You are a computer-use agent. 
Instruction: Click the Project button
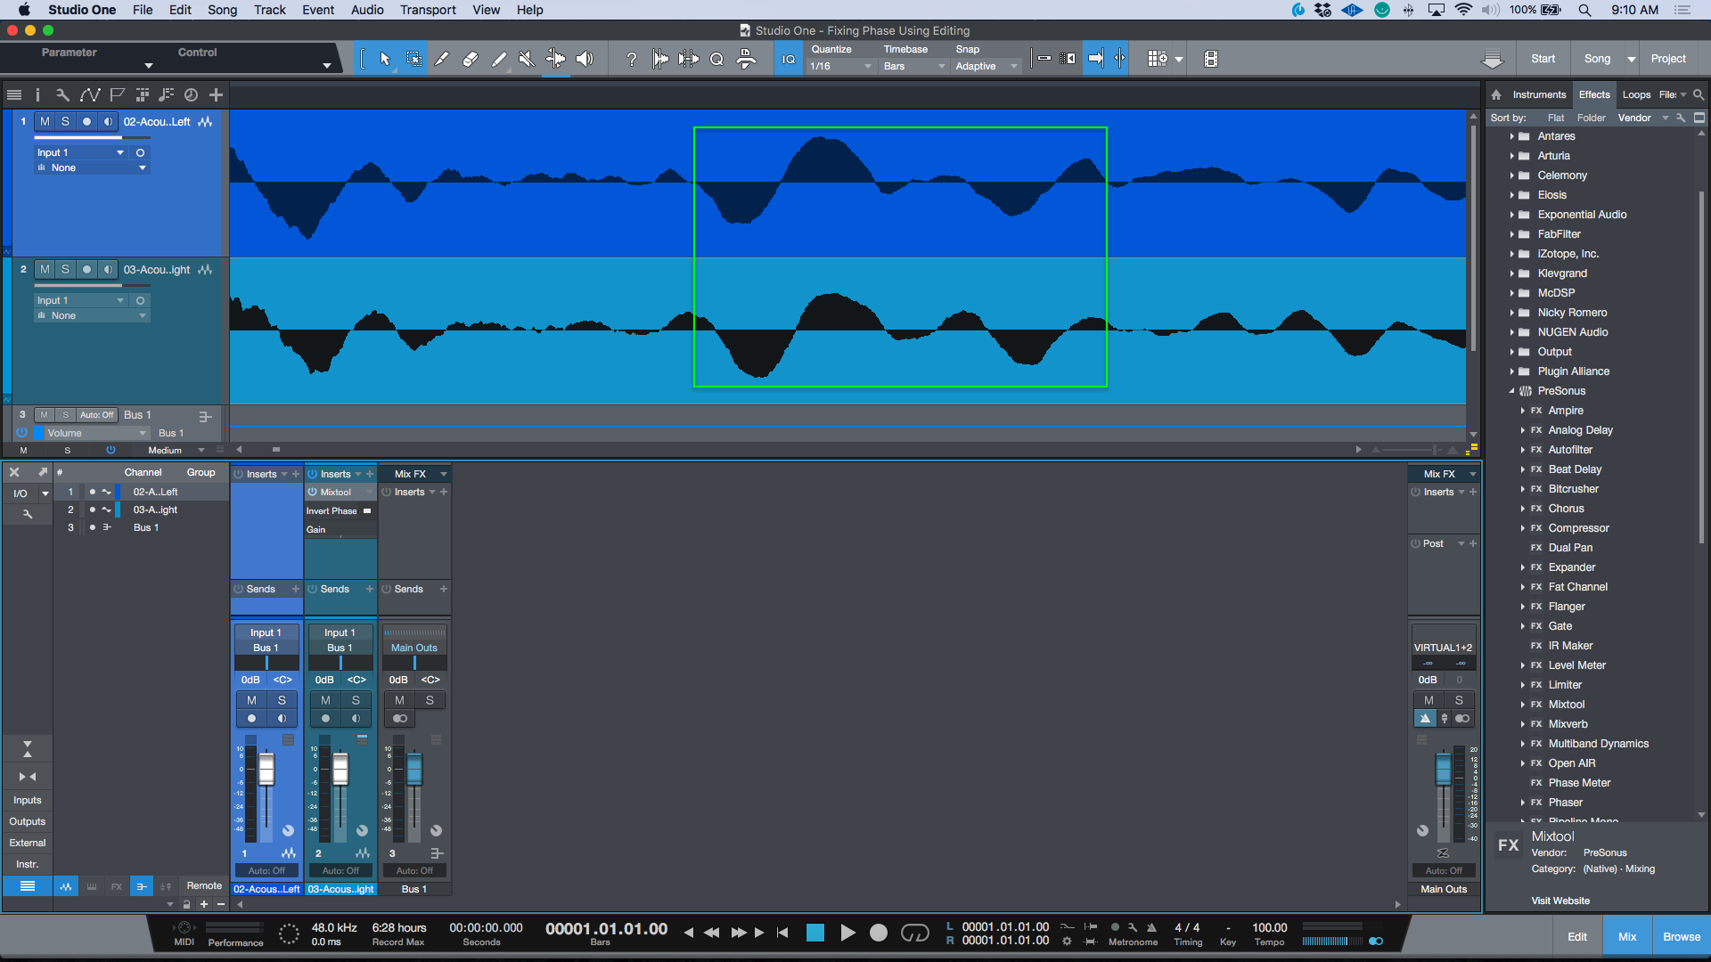pyautogui.click(x=1668, y=59)
